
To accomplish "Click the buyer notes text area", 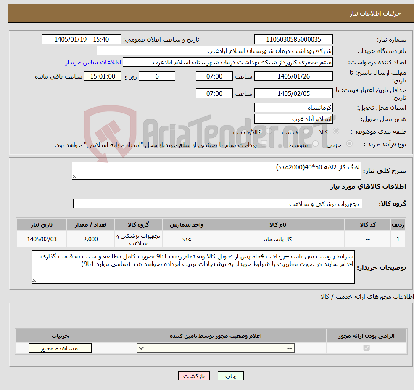I will 193,267.
